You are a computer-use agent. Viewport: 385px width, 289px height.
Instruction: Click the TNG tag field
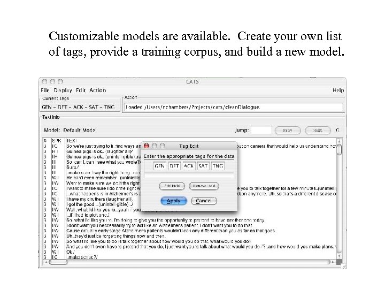[x=218, y=166]
